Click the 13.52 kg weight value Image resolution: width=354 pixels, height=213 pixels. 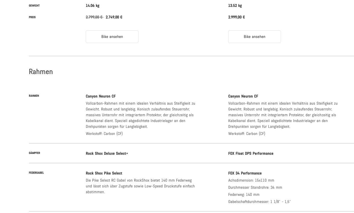click(x=235, y=6)
